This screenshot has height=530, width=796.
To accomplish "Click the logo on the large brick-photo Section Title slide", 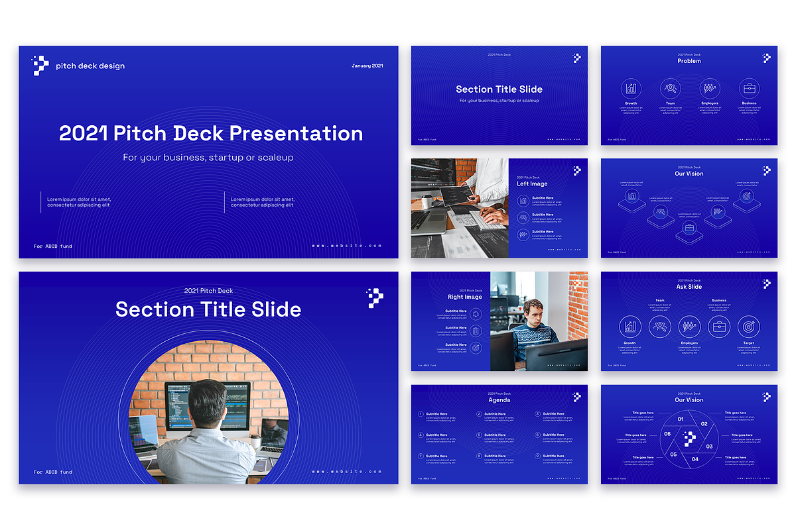I will [x=375, y=299].
